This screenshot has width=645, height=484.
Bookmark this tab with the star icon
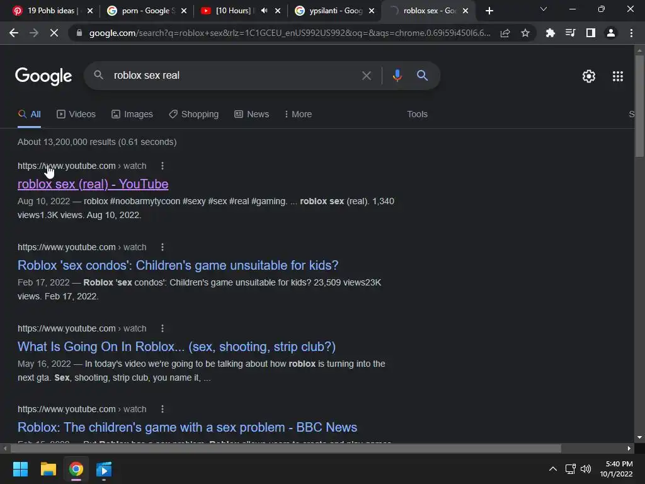click(525, 33)
